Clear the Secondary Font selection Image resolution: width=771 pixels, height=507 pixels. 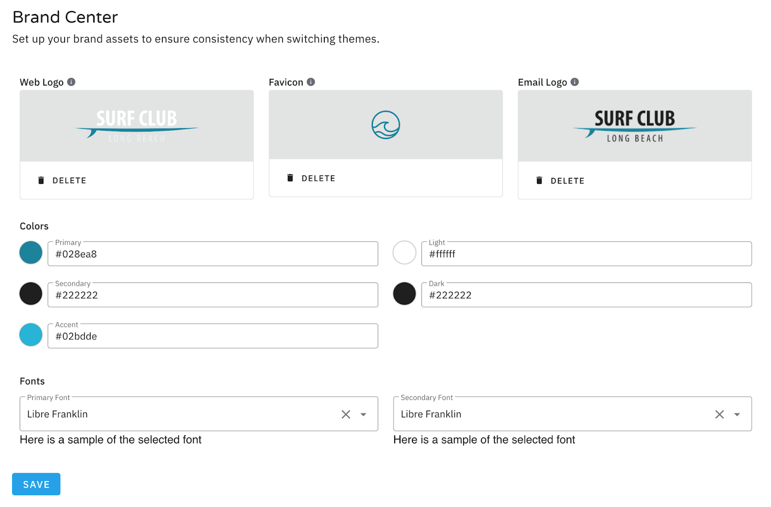(719, 414)
